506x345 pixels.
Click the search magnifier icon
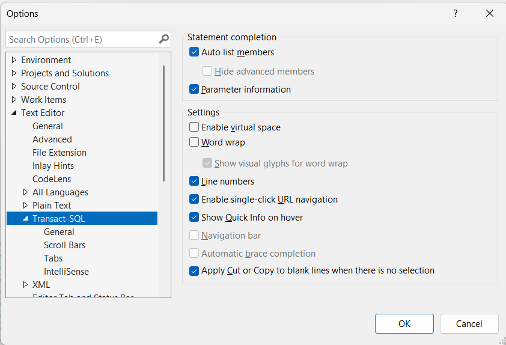pos(164,40)
